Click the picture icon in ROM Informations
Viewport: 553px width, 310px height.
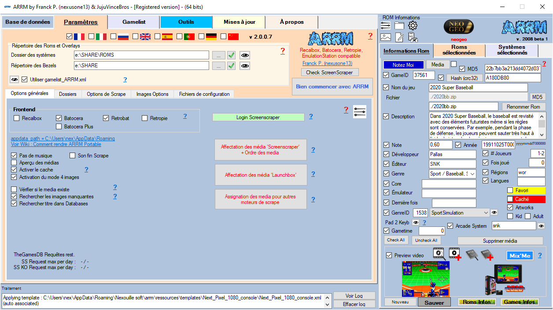click(x=386, y=37)
